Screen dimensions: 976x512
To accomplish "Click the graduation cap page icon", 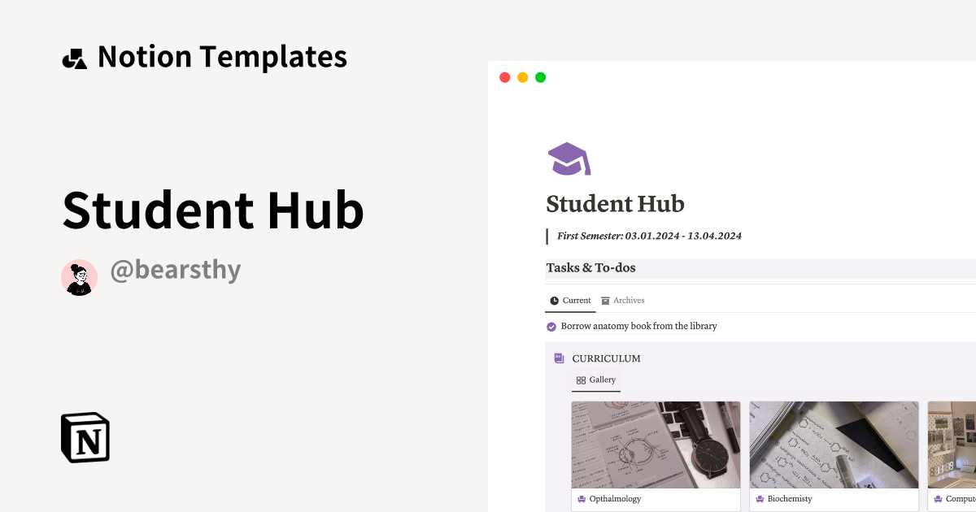I will (568, 158).
